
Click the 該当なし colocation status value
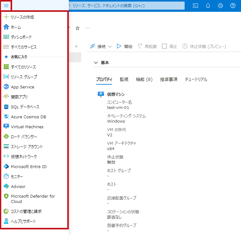point(114,217)
